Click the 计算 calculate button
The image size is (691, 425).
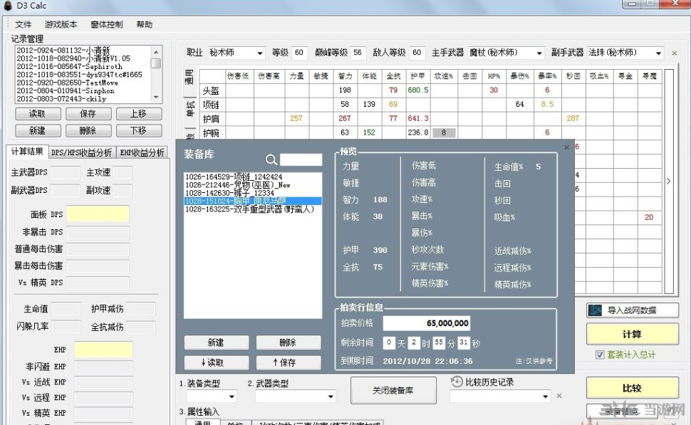click(631, 334)
